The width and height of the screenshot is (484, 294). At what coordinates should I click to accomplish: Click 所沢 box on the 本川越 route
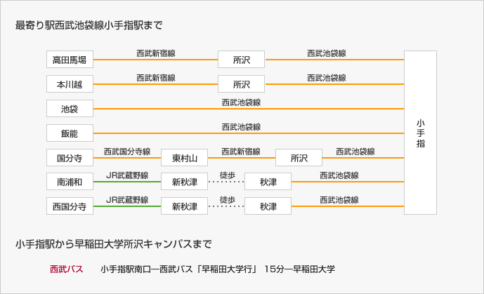(242, 83)
